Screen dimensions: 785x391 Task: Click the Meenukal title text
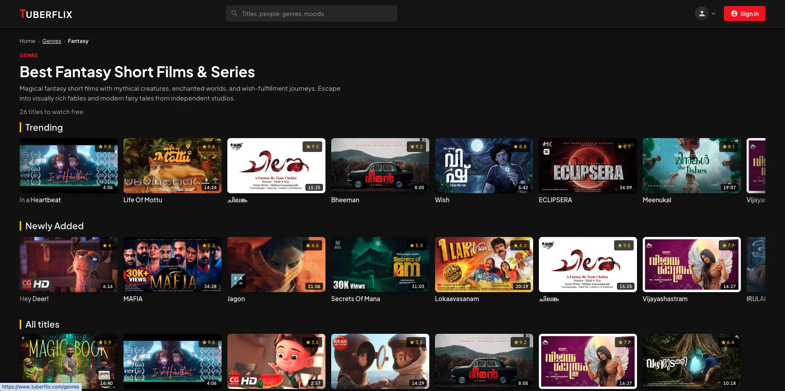coord(657,200)
